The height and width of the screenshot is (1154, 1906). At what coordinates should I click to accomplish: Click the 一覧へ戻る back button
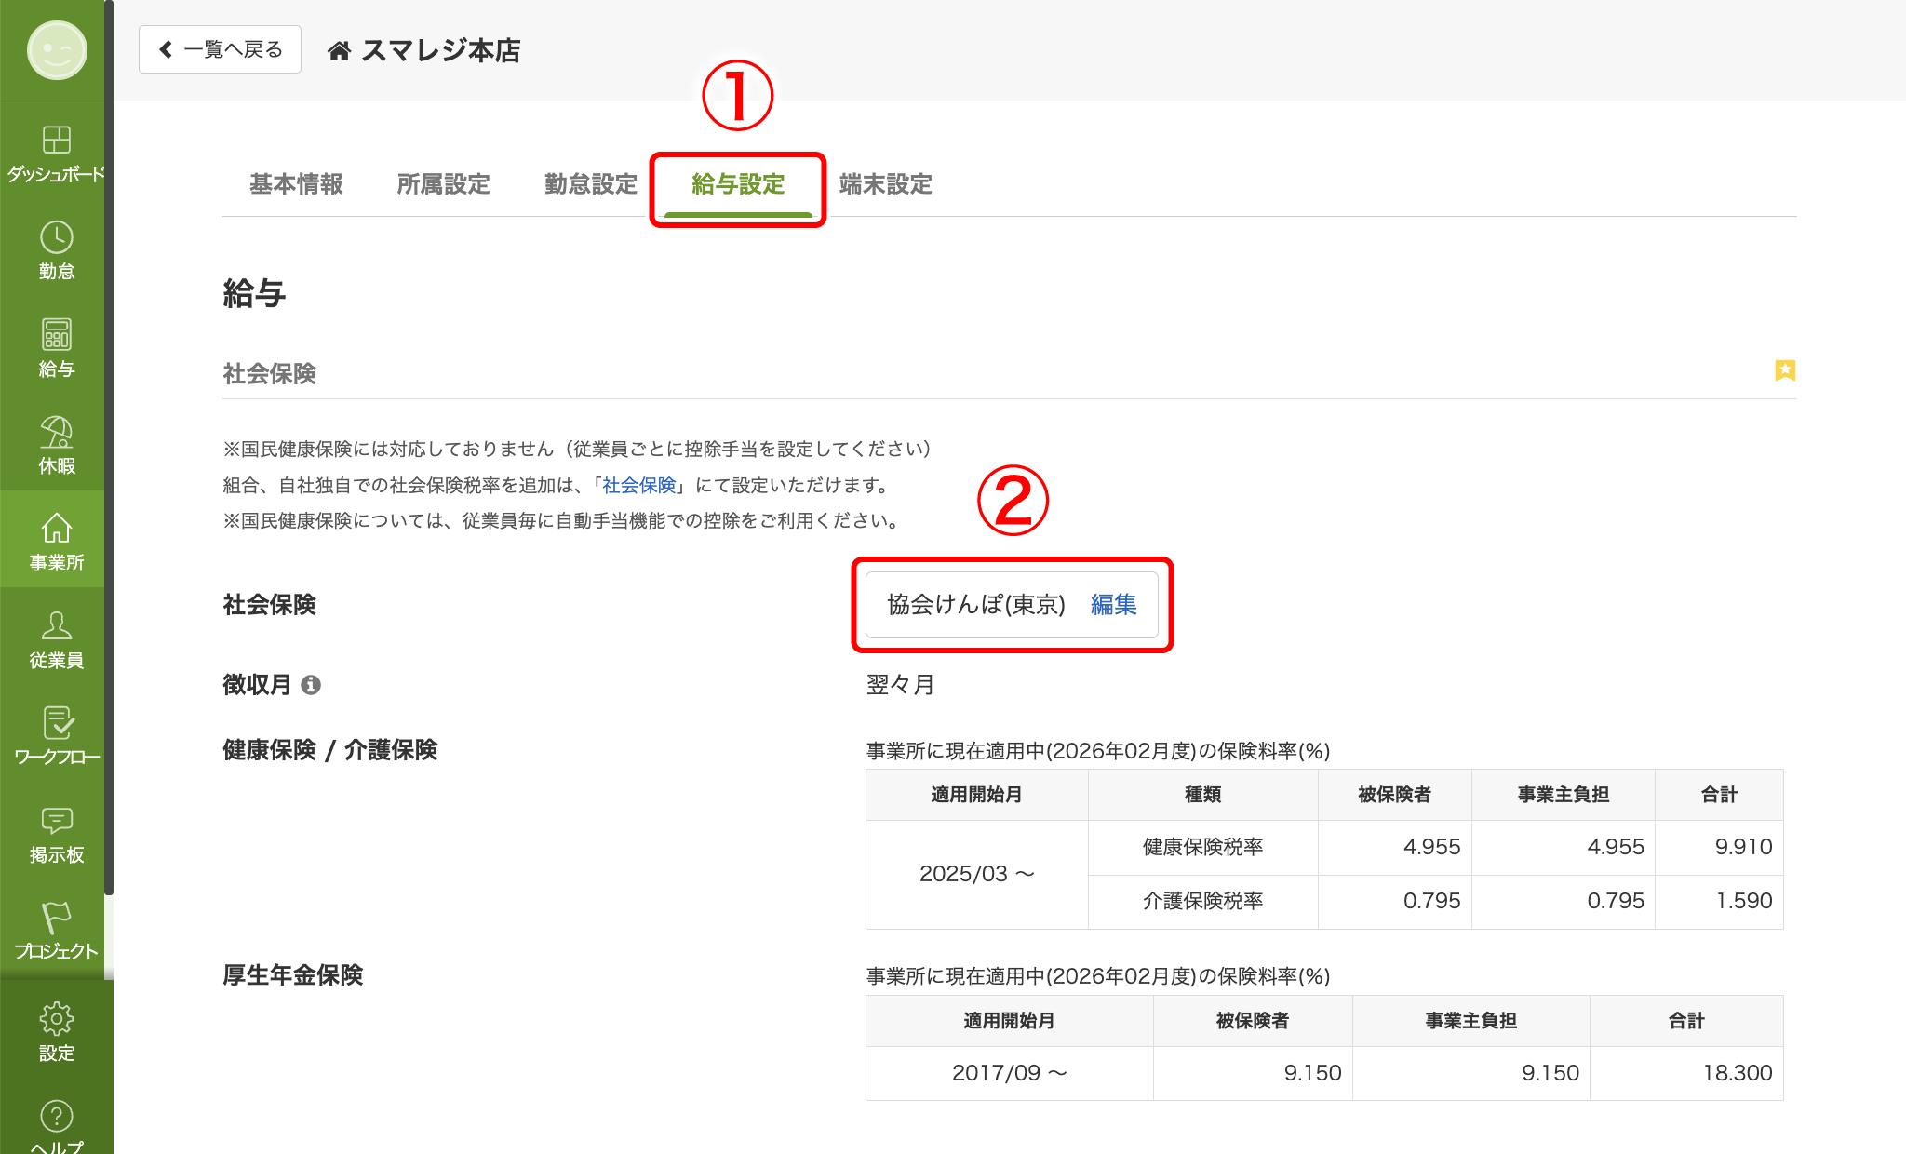[220, 49]
